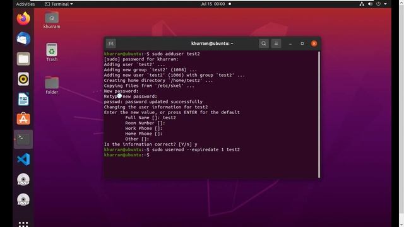Viewport: 404px width, 227px height.
Task: Open the Files manager in dock
Action: pos(23,59)
